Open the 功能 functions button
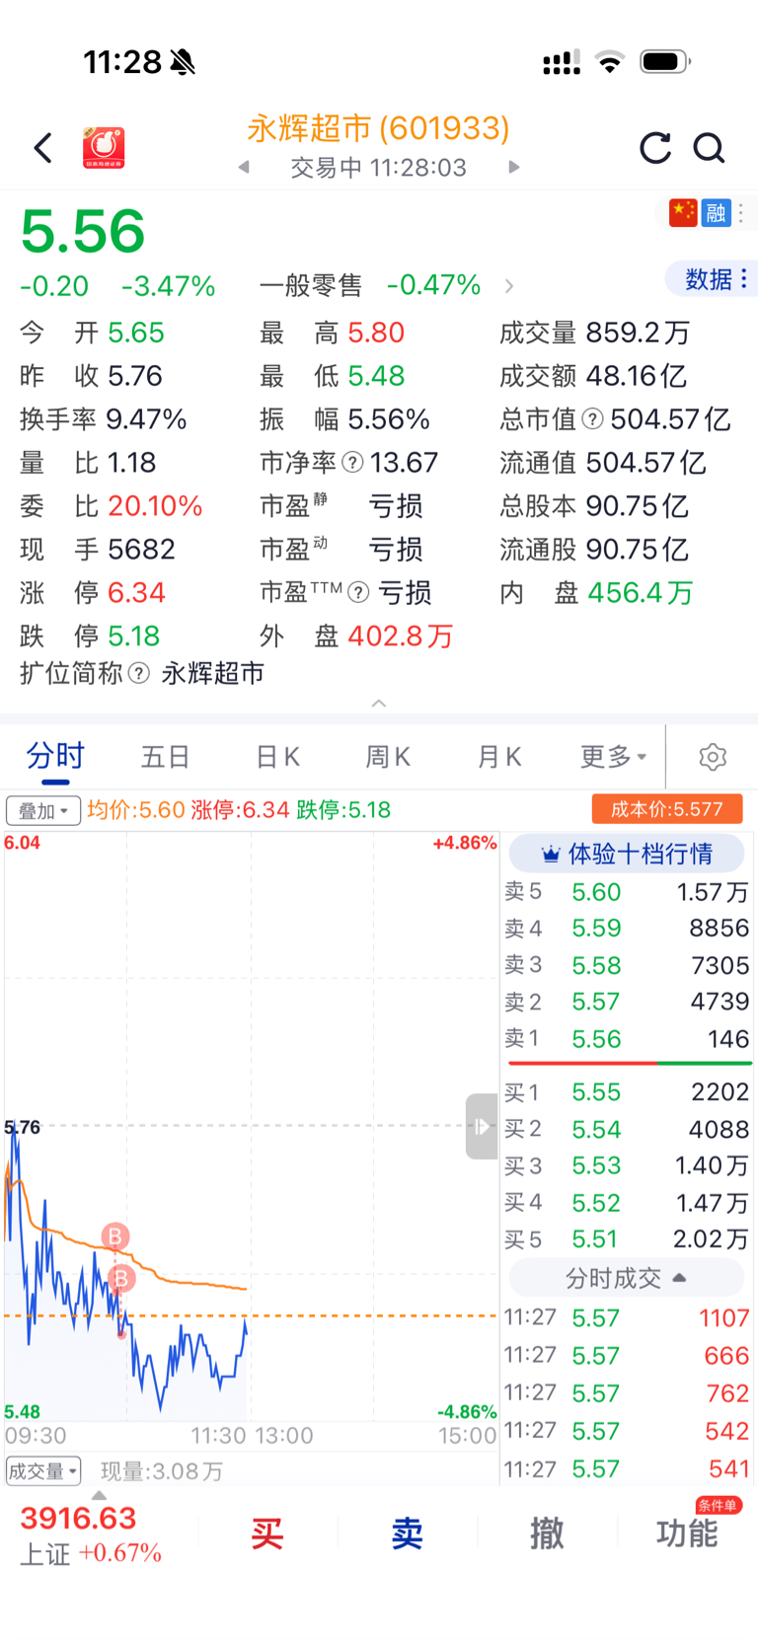 click(x=687, y=1533)
